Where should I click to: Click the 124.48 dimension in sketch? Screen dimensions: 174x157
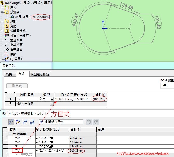tap(127, 6)
